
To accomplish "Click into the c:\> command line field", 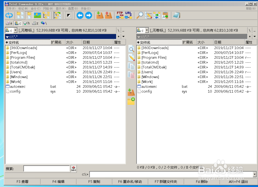I will tap(171, 174).
